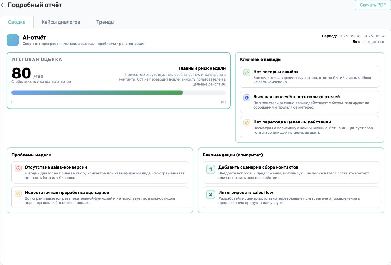The height and width of the screenshot is (265, 391).
Task: Open the Высокая вовлечённость пользователей card
Action: click(310, 102)
